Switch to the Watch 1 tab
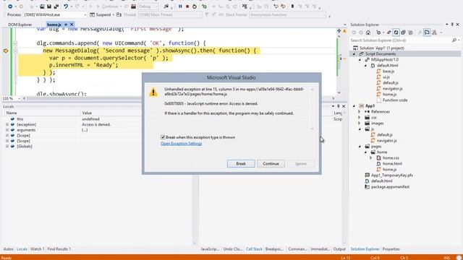463x260 pixels. [x=37, y=249]
